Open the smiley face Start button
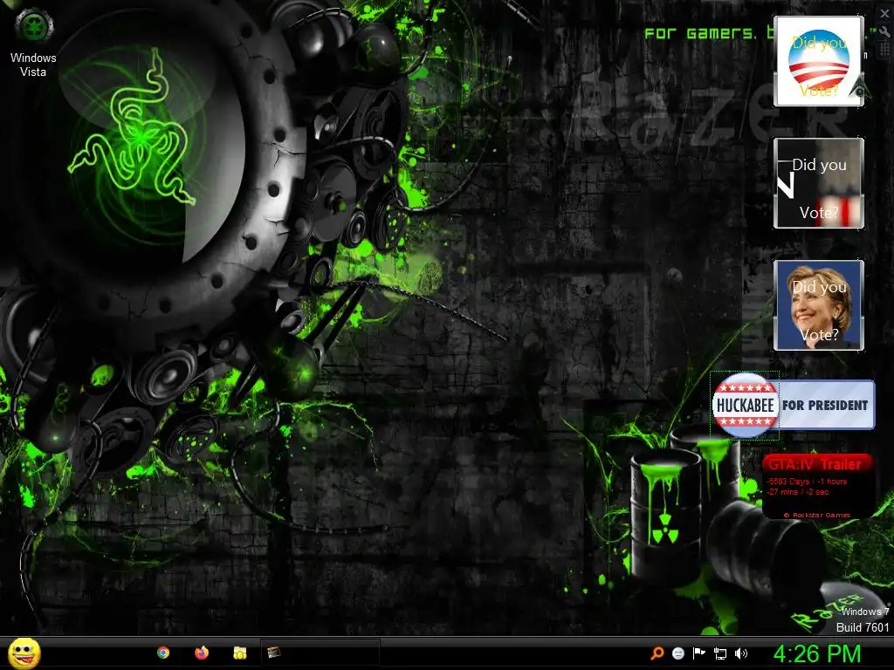The width and height of the screenshot is (894, 670). point(24,653)
